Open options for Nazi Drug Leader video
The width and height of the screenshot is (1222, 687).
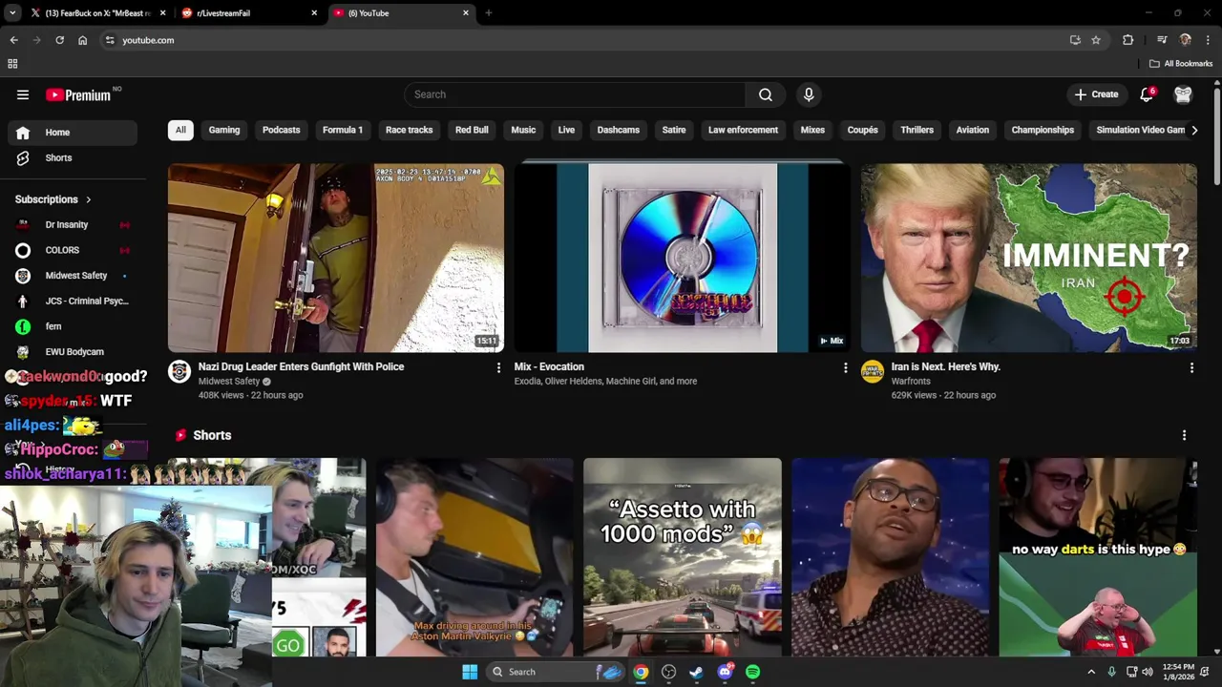click(497, 367)
